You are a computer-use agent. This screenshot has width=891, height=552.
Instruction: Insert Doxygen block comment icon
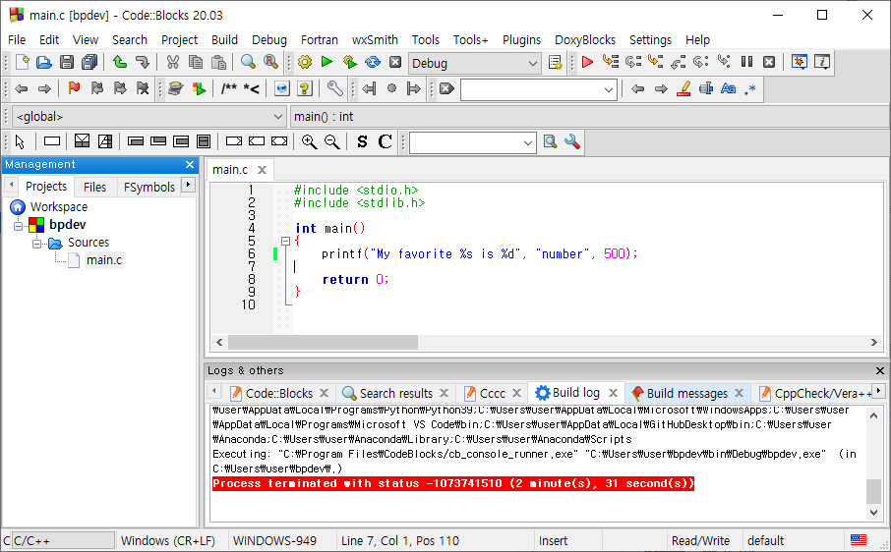tap(228, 88)
